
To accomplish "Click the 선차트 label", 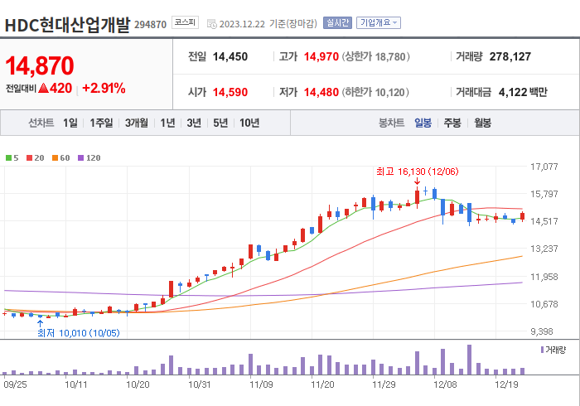I will (41, 123).
